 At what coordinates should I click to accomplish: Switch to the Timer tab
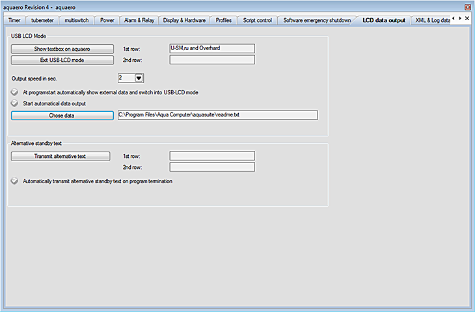(14, 20)
